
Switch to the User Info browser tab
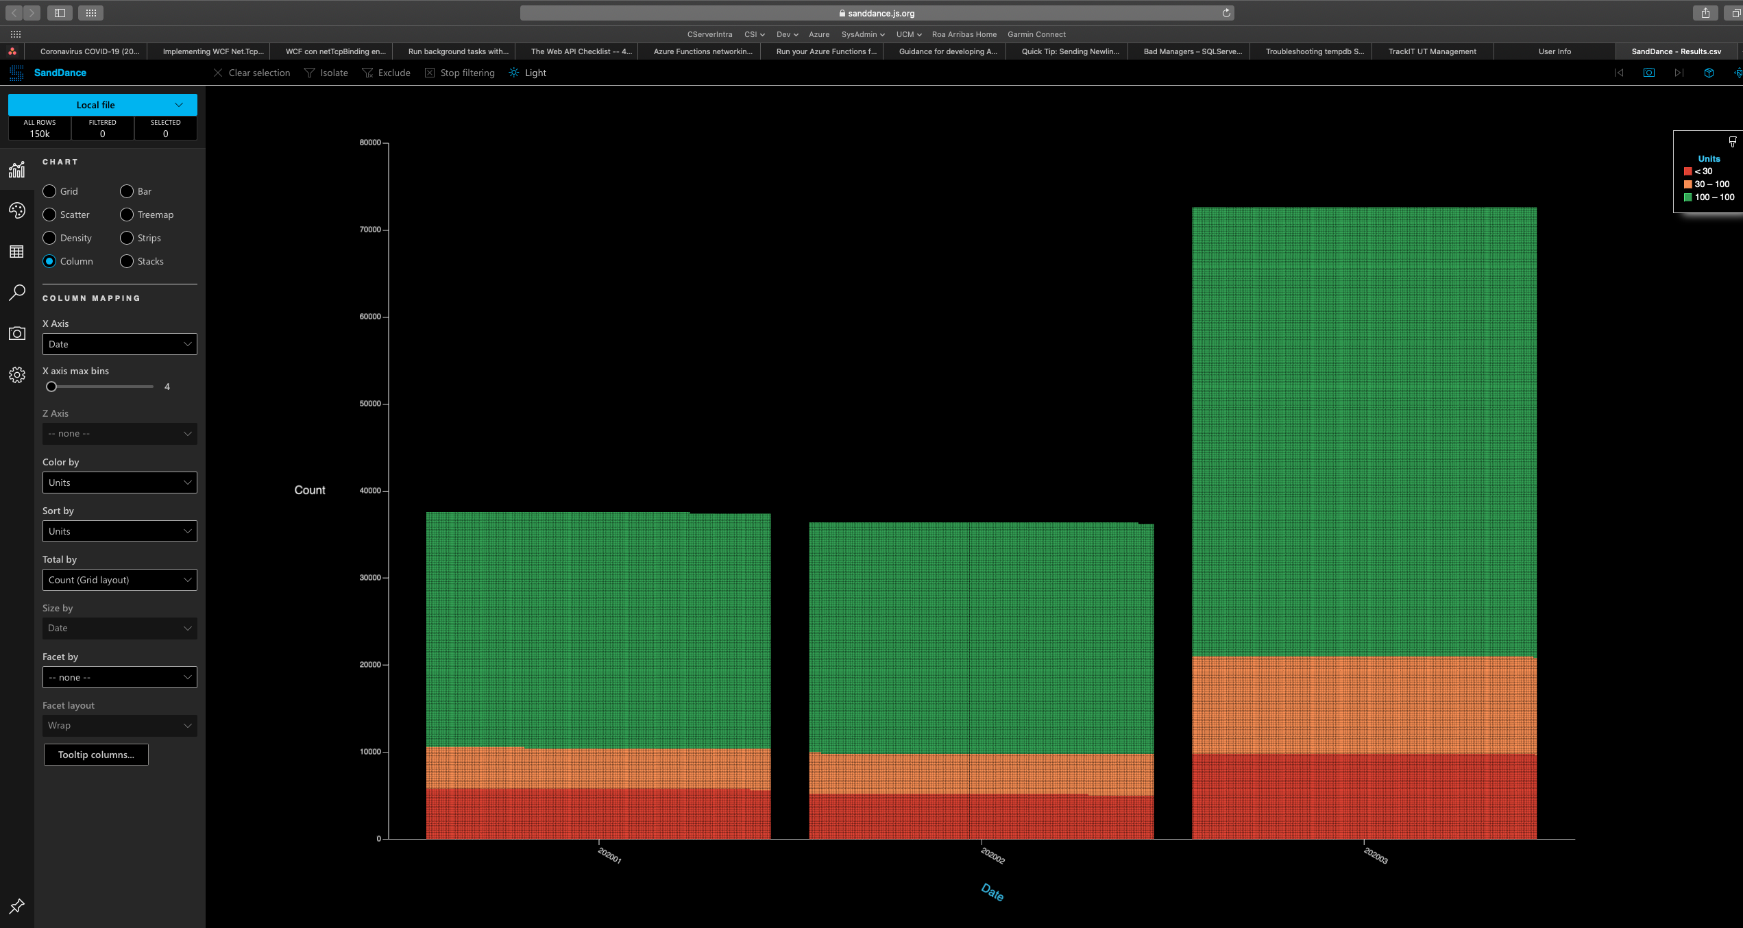[1554, 51]
